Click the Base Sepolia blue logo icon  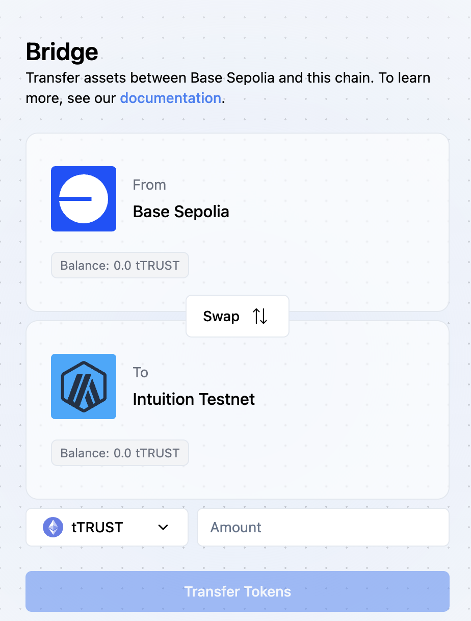[84, 199]
